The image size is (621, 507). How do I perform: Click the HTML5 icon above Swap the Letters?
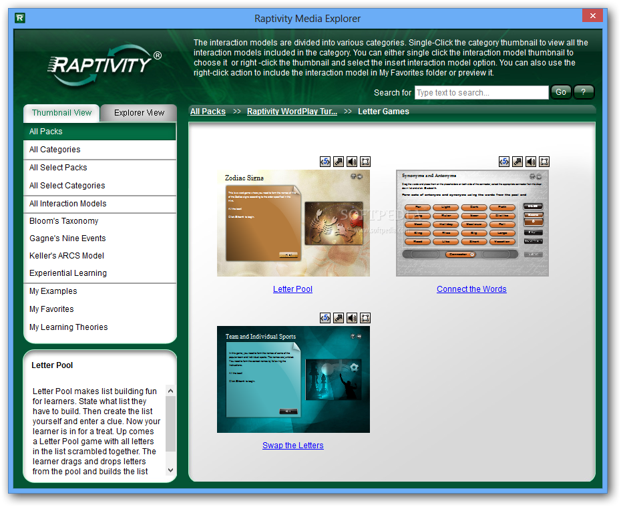tap(325, 318)
